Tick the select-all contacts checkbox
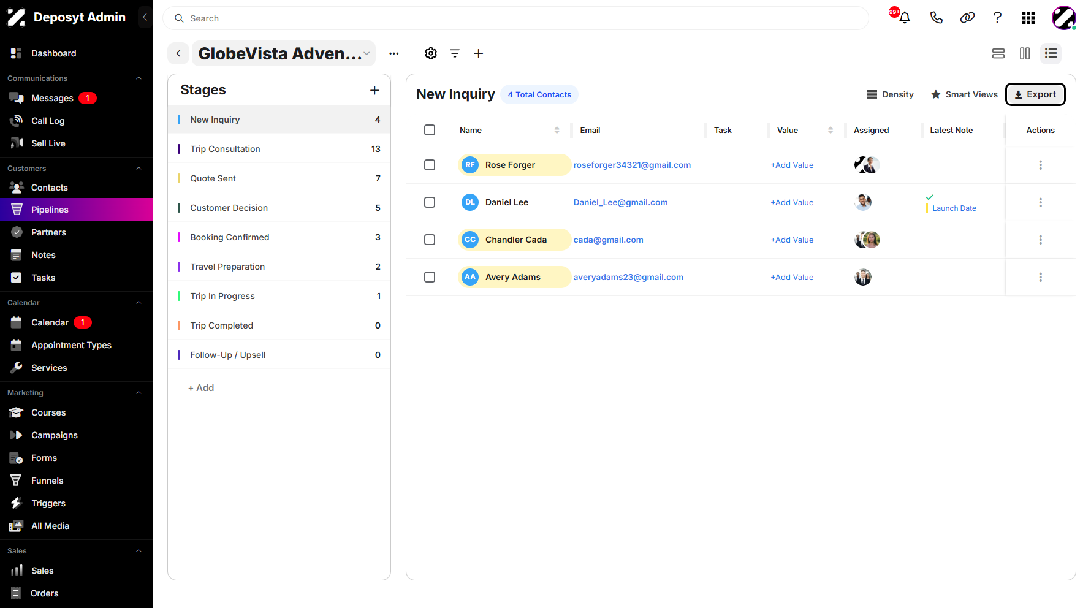Viewport: 1091px width, 608px height. click(430, 130)
